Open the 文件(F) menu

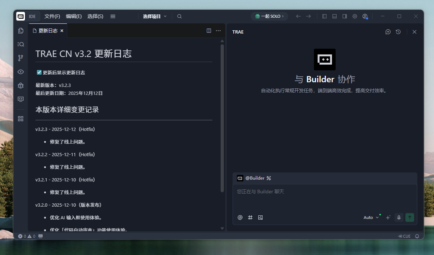[x=52, y=16]
